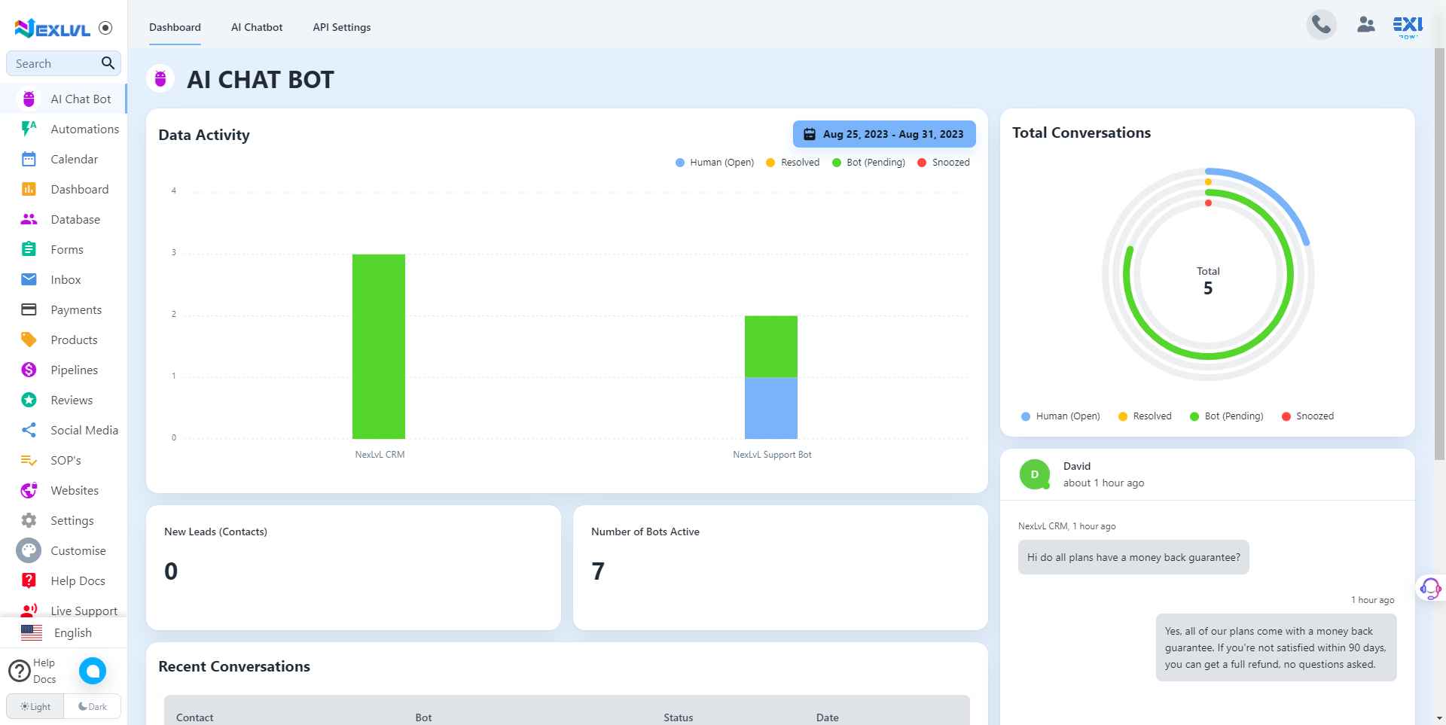Open the English language selector
Viewport: 1446px width, 725px height.
click(x=63, y=632)
